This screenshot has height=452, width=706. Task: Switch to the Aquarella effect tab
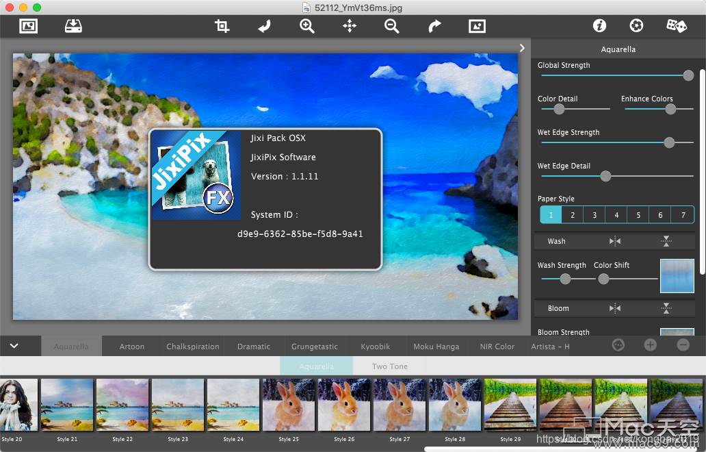[x=71, y=347]
